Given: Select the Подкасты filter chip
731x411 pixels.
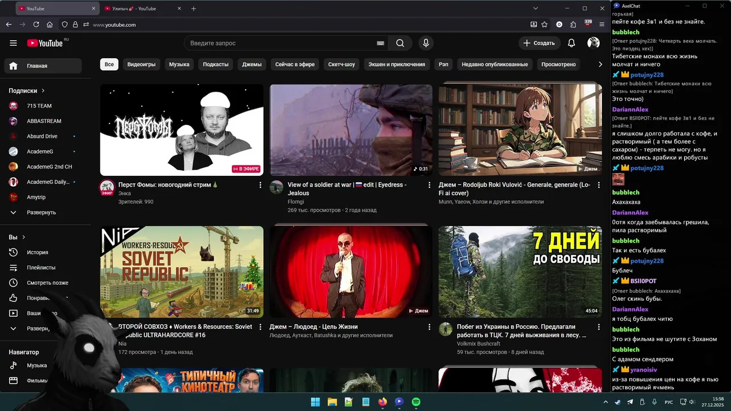Looking at the screenshot, I should tap(215, 65).
